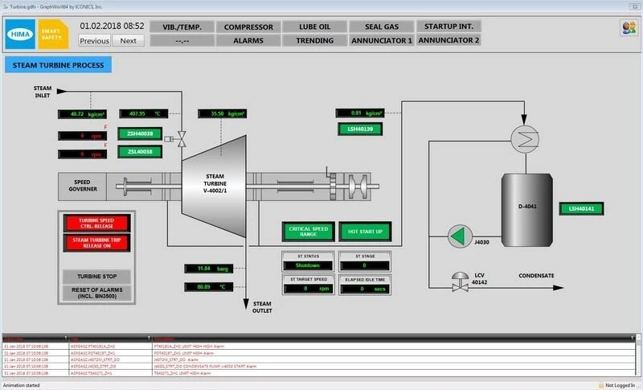643x390 pixels.
Task: Click the Steam Turbine Process title banner
Action: pyautogui.click(x=58, y=65)
